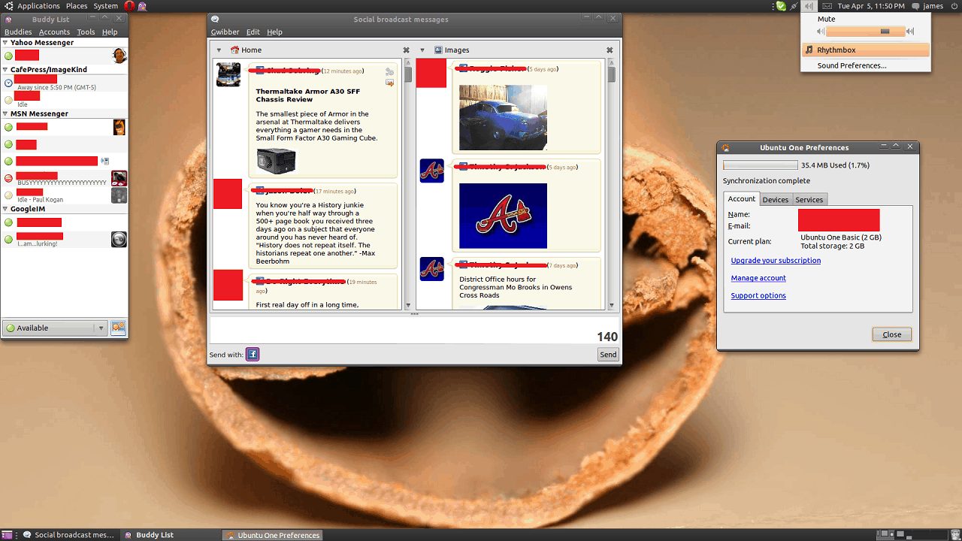Click the buddy icon button beside Available
Image resolution: width=962 pixels, height=541 pixels.
pos(118,328)
